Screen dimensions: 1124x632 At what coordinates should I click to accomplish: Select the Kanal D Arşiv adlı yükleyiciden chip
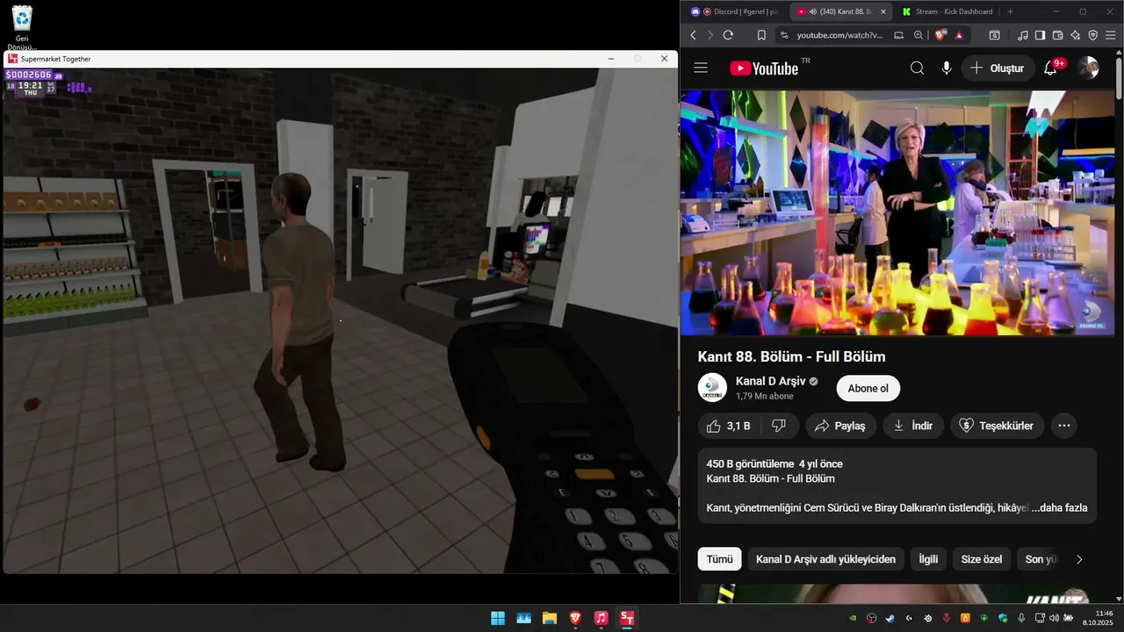[x=825, y=559]
